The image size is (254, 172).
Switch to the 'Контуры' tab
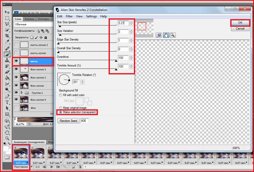(x=44, y=19)
